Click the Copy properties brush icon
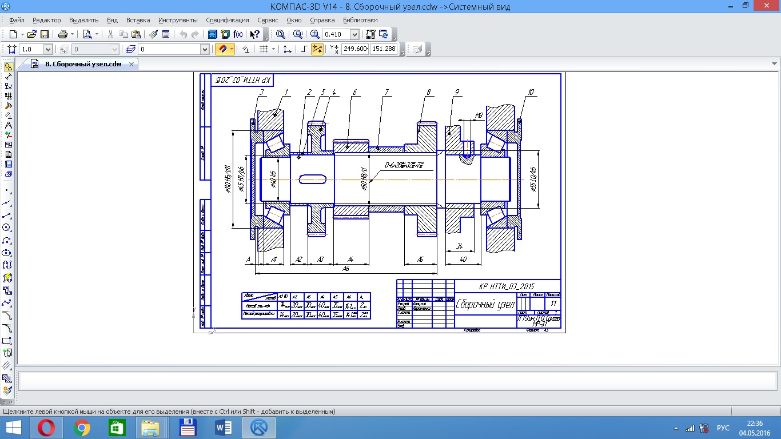This screenshot has height=439, width=781. [153, 34]
